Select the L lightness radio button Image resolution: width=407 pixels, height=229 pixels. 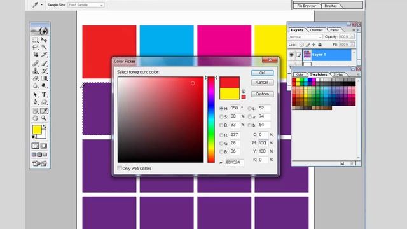[249, 108]
